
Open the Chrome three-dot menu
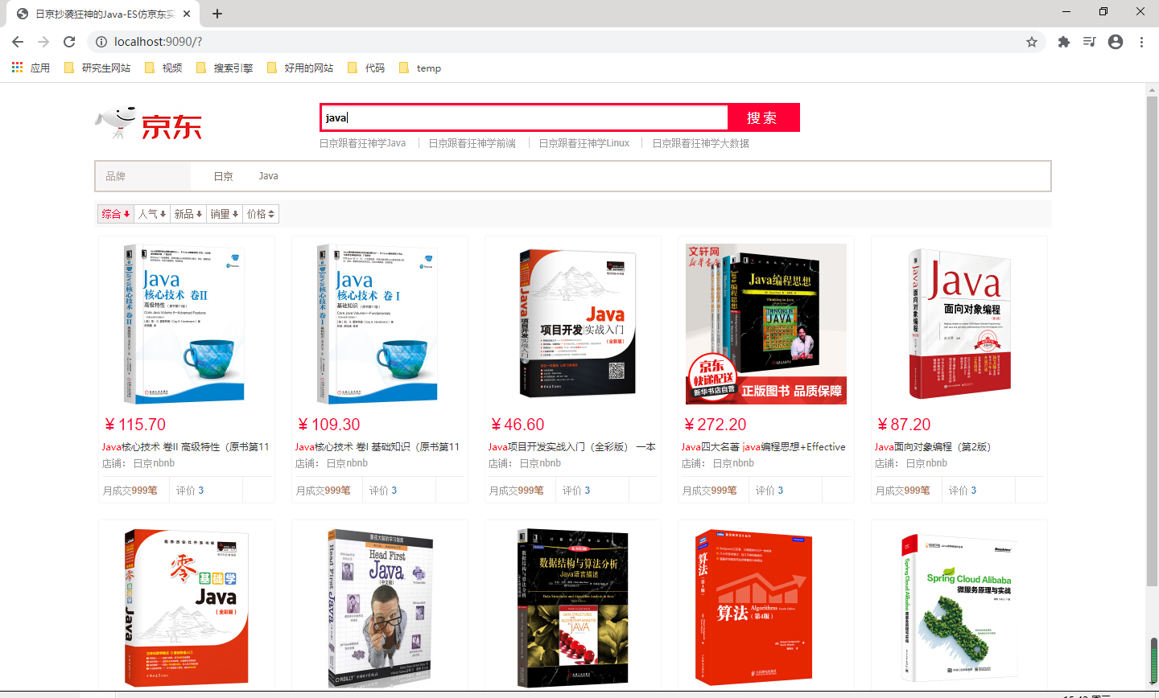(x=1141, y=42)
